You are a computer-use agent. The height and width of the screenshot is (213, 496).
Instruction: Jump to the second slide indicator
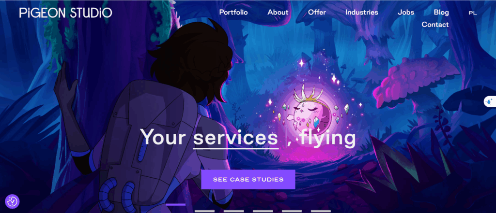(x=205, y=211)
